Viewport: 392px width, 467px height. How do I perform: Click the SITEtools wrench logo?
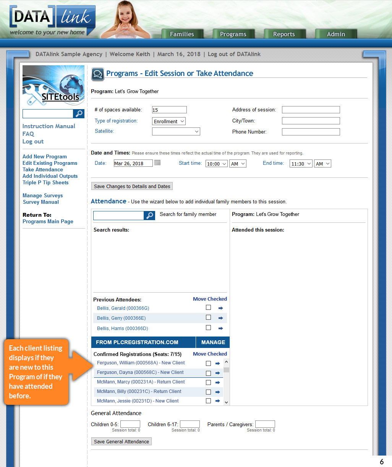pyautogui.click(x=53, y=86)
